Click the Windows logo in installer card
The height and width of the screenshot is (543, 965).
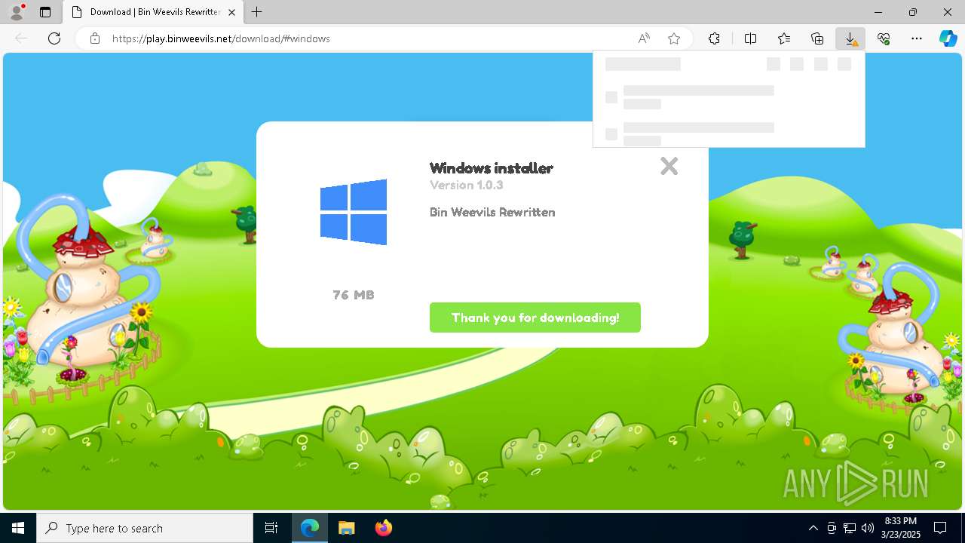[x=354, y=212]
